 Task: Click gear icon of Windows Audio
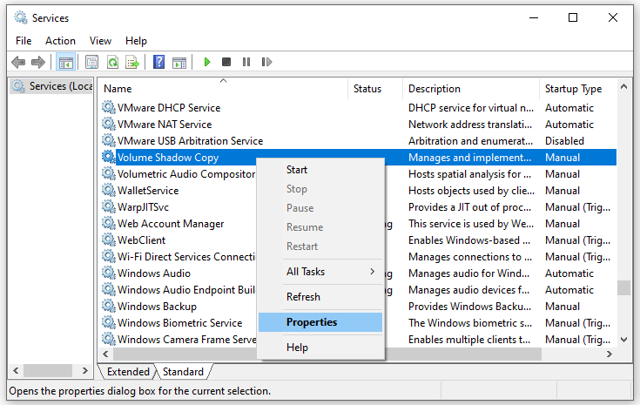(109, 273)
